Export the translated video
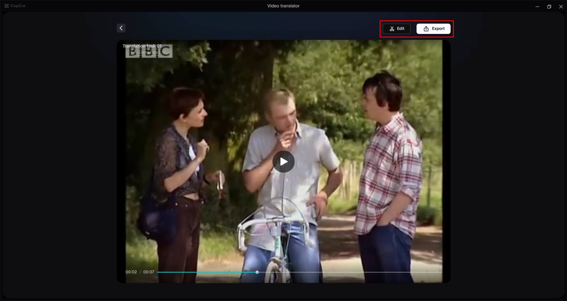 [433, 29]
